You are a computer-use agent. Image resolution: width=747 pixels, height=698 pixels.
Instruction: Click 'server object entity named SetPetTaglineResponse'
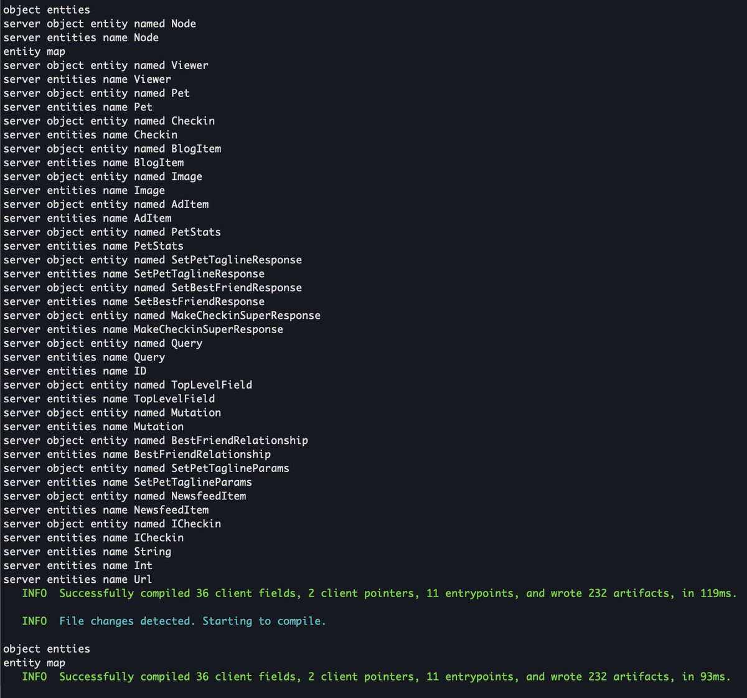coord(153,260)
